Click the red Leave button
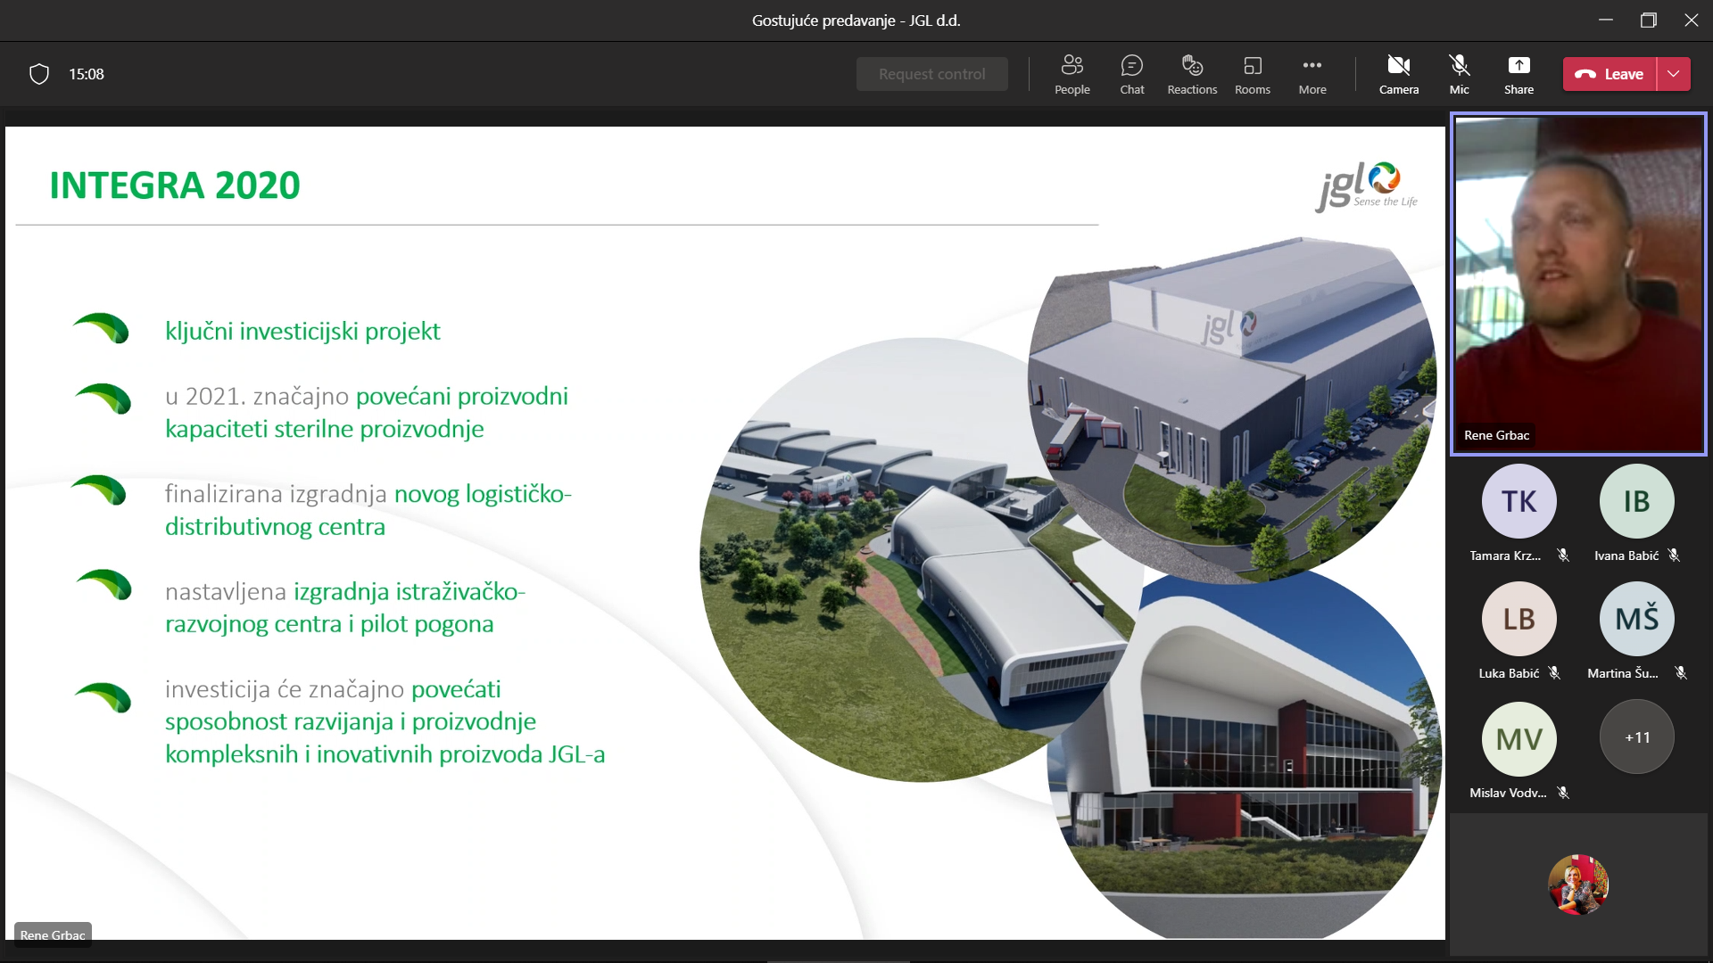 (x=1610, y=74)
